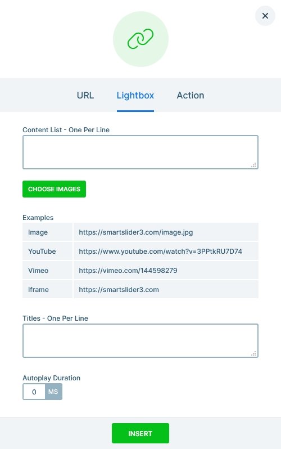Click the green chain link icon
281x449 pixels.
(140, 39)
